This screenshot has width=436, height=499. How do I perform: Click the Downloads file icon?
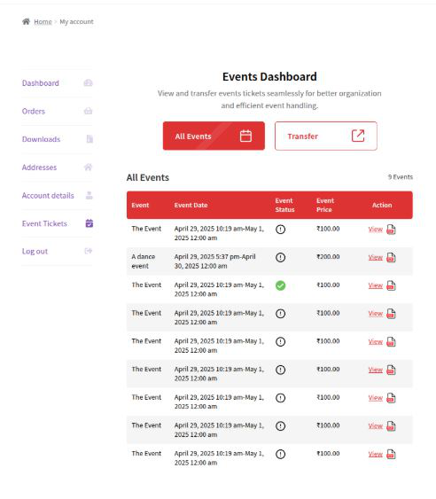(90, 139)
